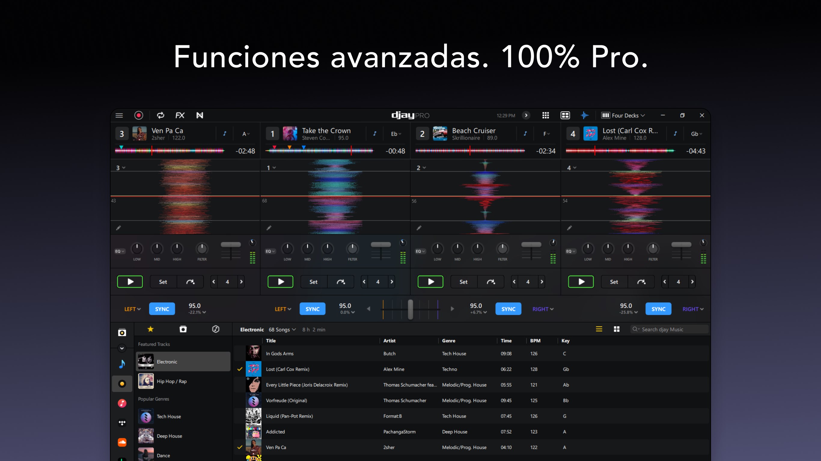Click deck 1 FILTER knob
The width and height of the screenshot is (821, 461).
pos(352,249)
